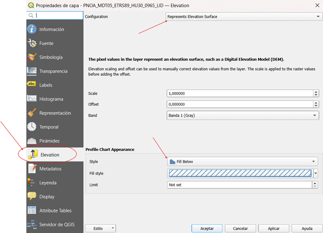Open Simbología paintbrush icon
This screenshot has width=323, height=233.
click(x=32, y=57)
